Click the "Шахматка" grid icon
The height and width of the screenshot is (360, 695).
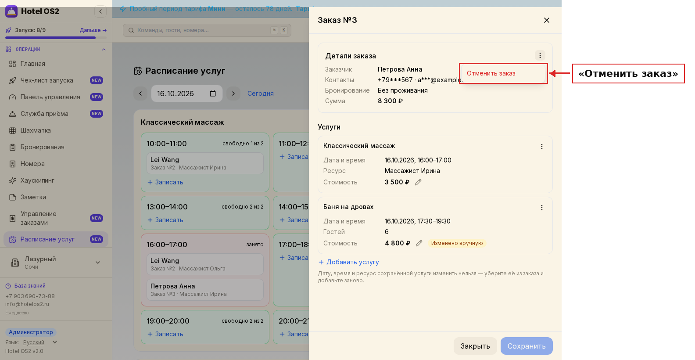[x=13, y=130]
